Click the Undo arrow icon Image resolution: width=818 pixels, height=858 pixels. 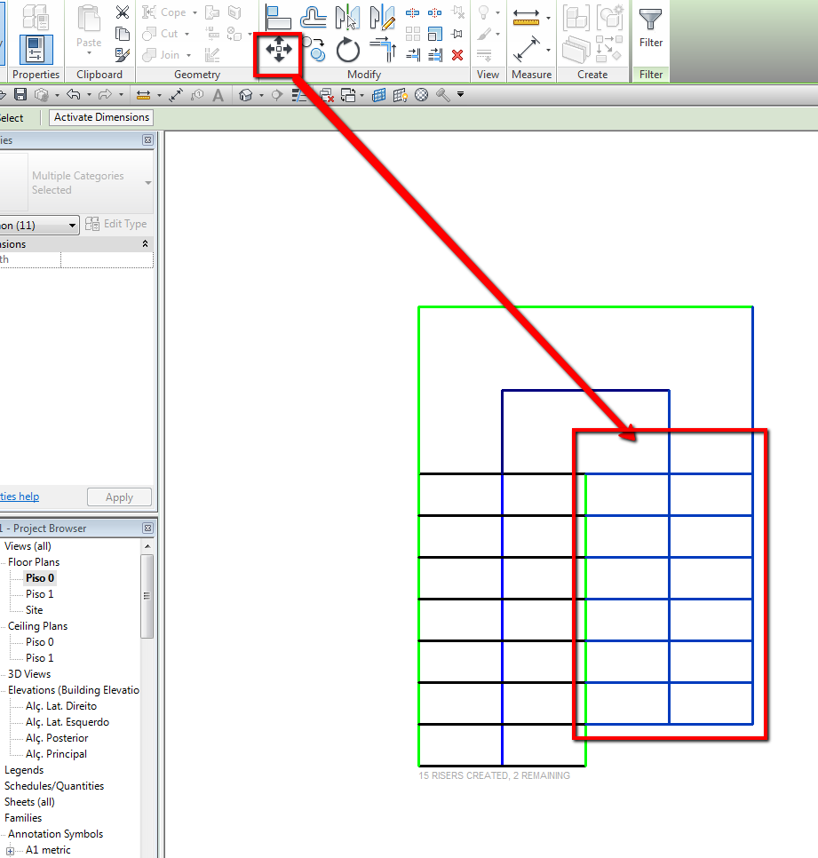pyautogui.click(x=74, y=95)
